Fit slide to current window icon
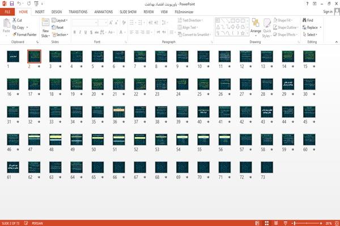Screen dimensions: 340x226 (337, 223)
